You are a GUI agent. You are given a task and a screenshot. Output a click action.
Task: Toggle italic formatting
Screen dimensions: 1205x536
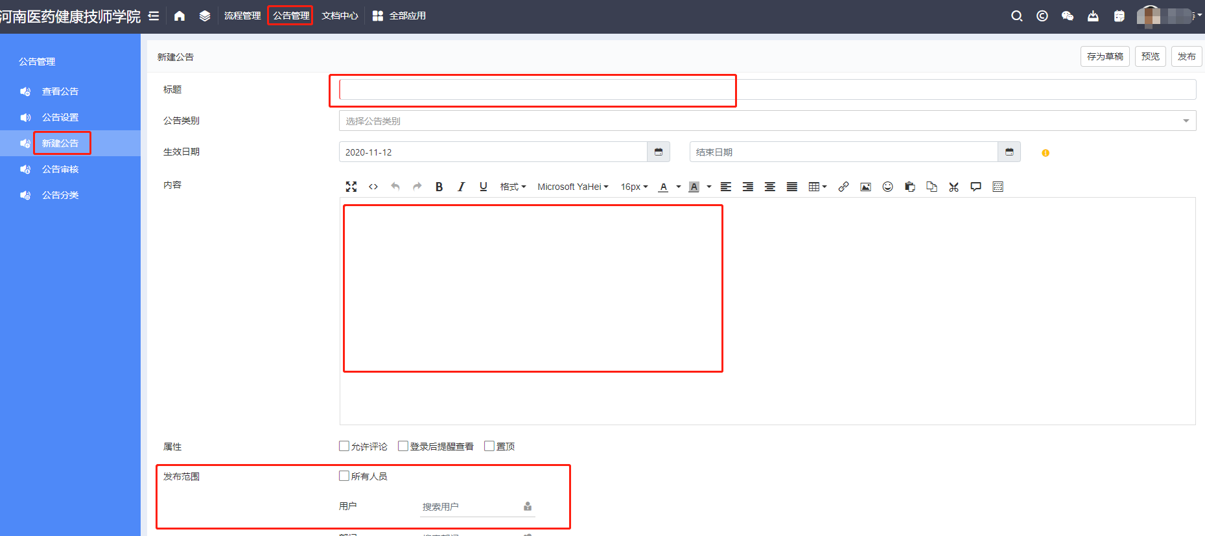(461, 187)
